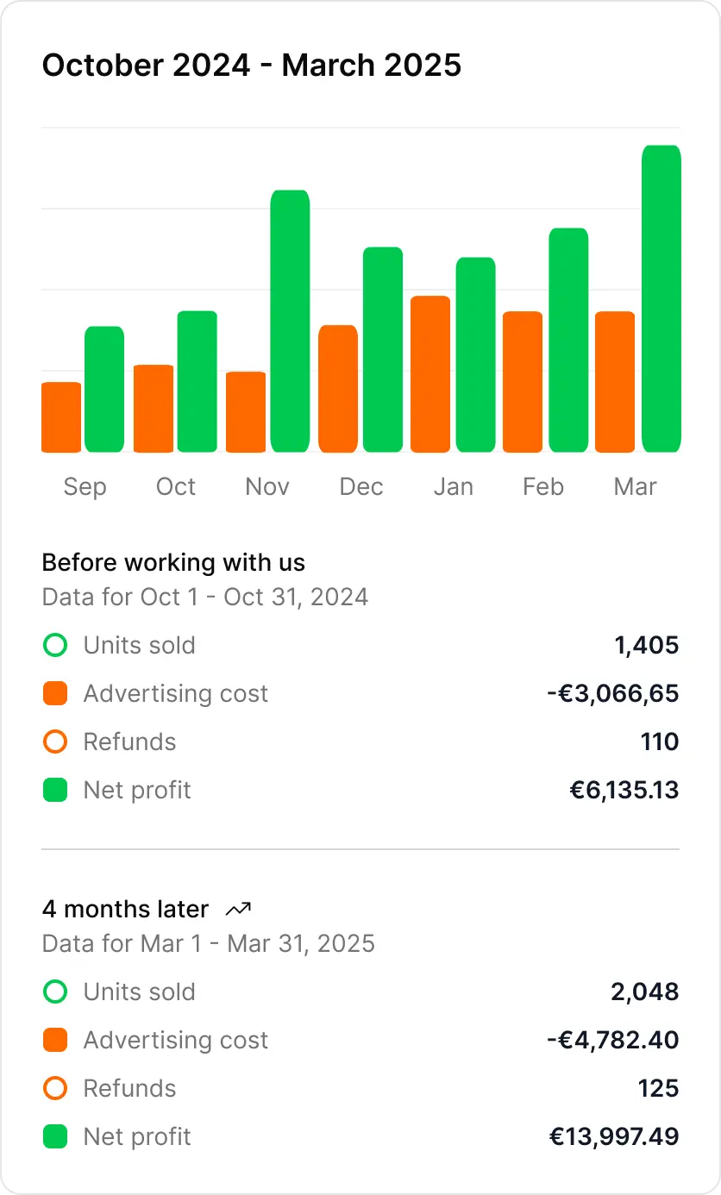Click the green Net profit square under March data
The width and height of the screenshot is (721, 1195).
pos(55,1136)
